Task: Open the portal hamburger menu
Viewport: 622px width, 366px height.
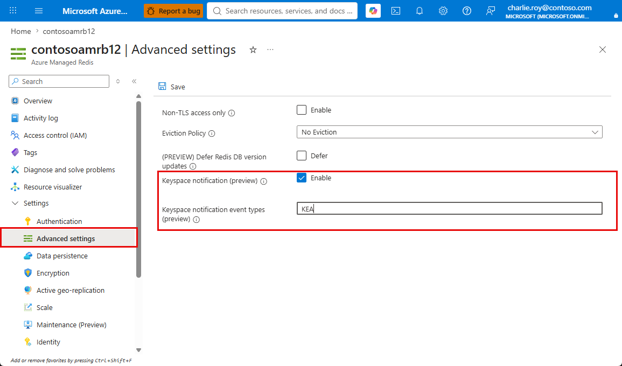Action: click(38, 11)
